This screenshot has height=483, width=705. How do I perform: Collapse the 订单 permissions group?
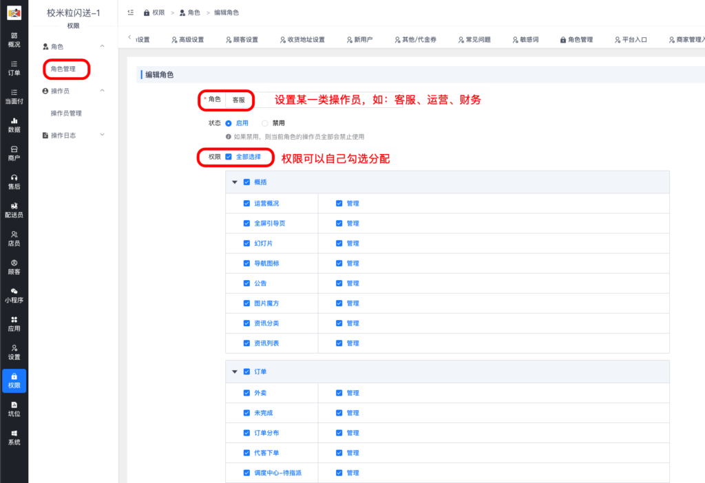pos(234,371)
